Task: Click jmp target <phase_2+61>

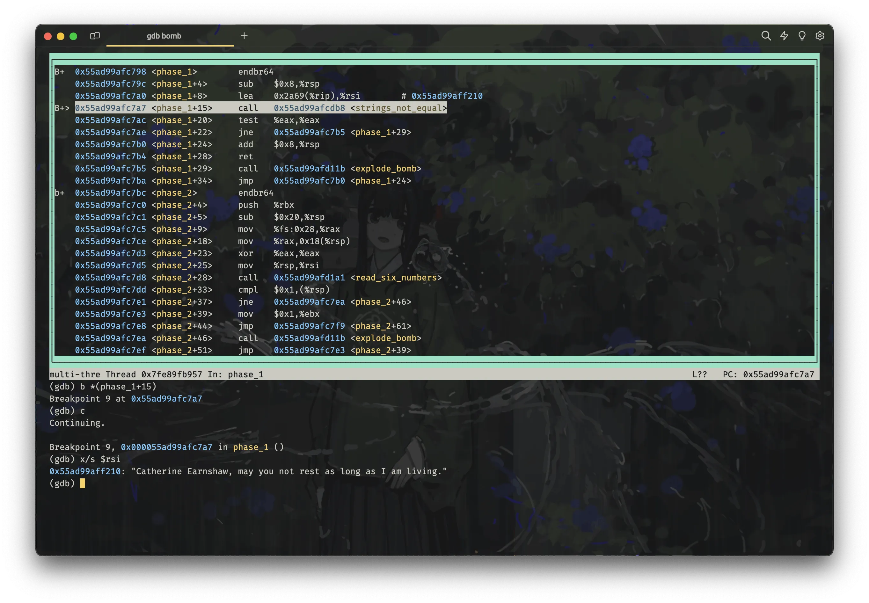Action: click(x=381, y=326)
